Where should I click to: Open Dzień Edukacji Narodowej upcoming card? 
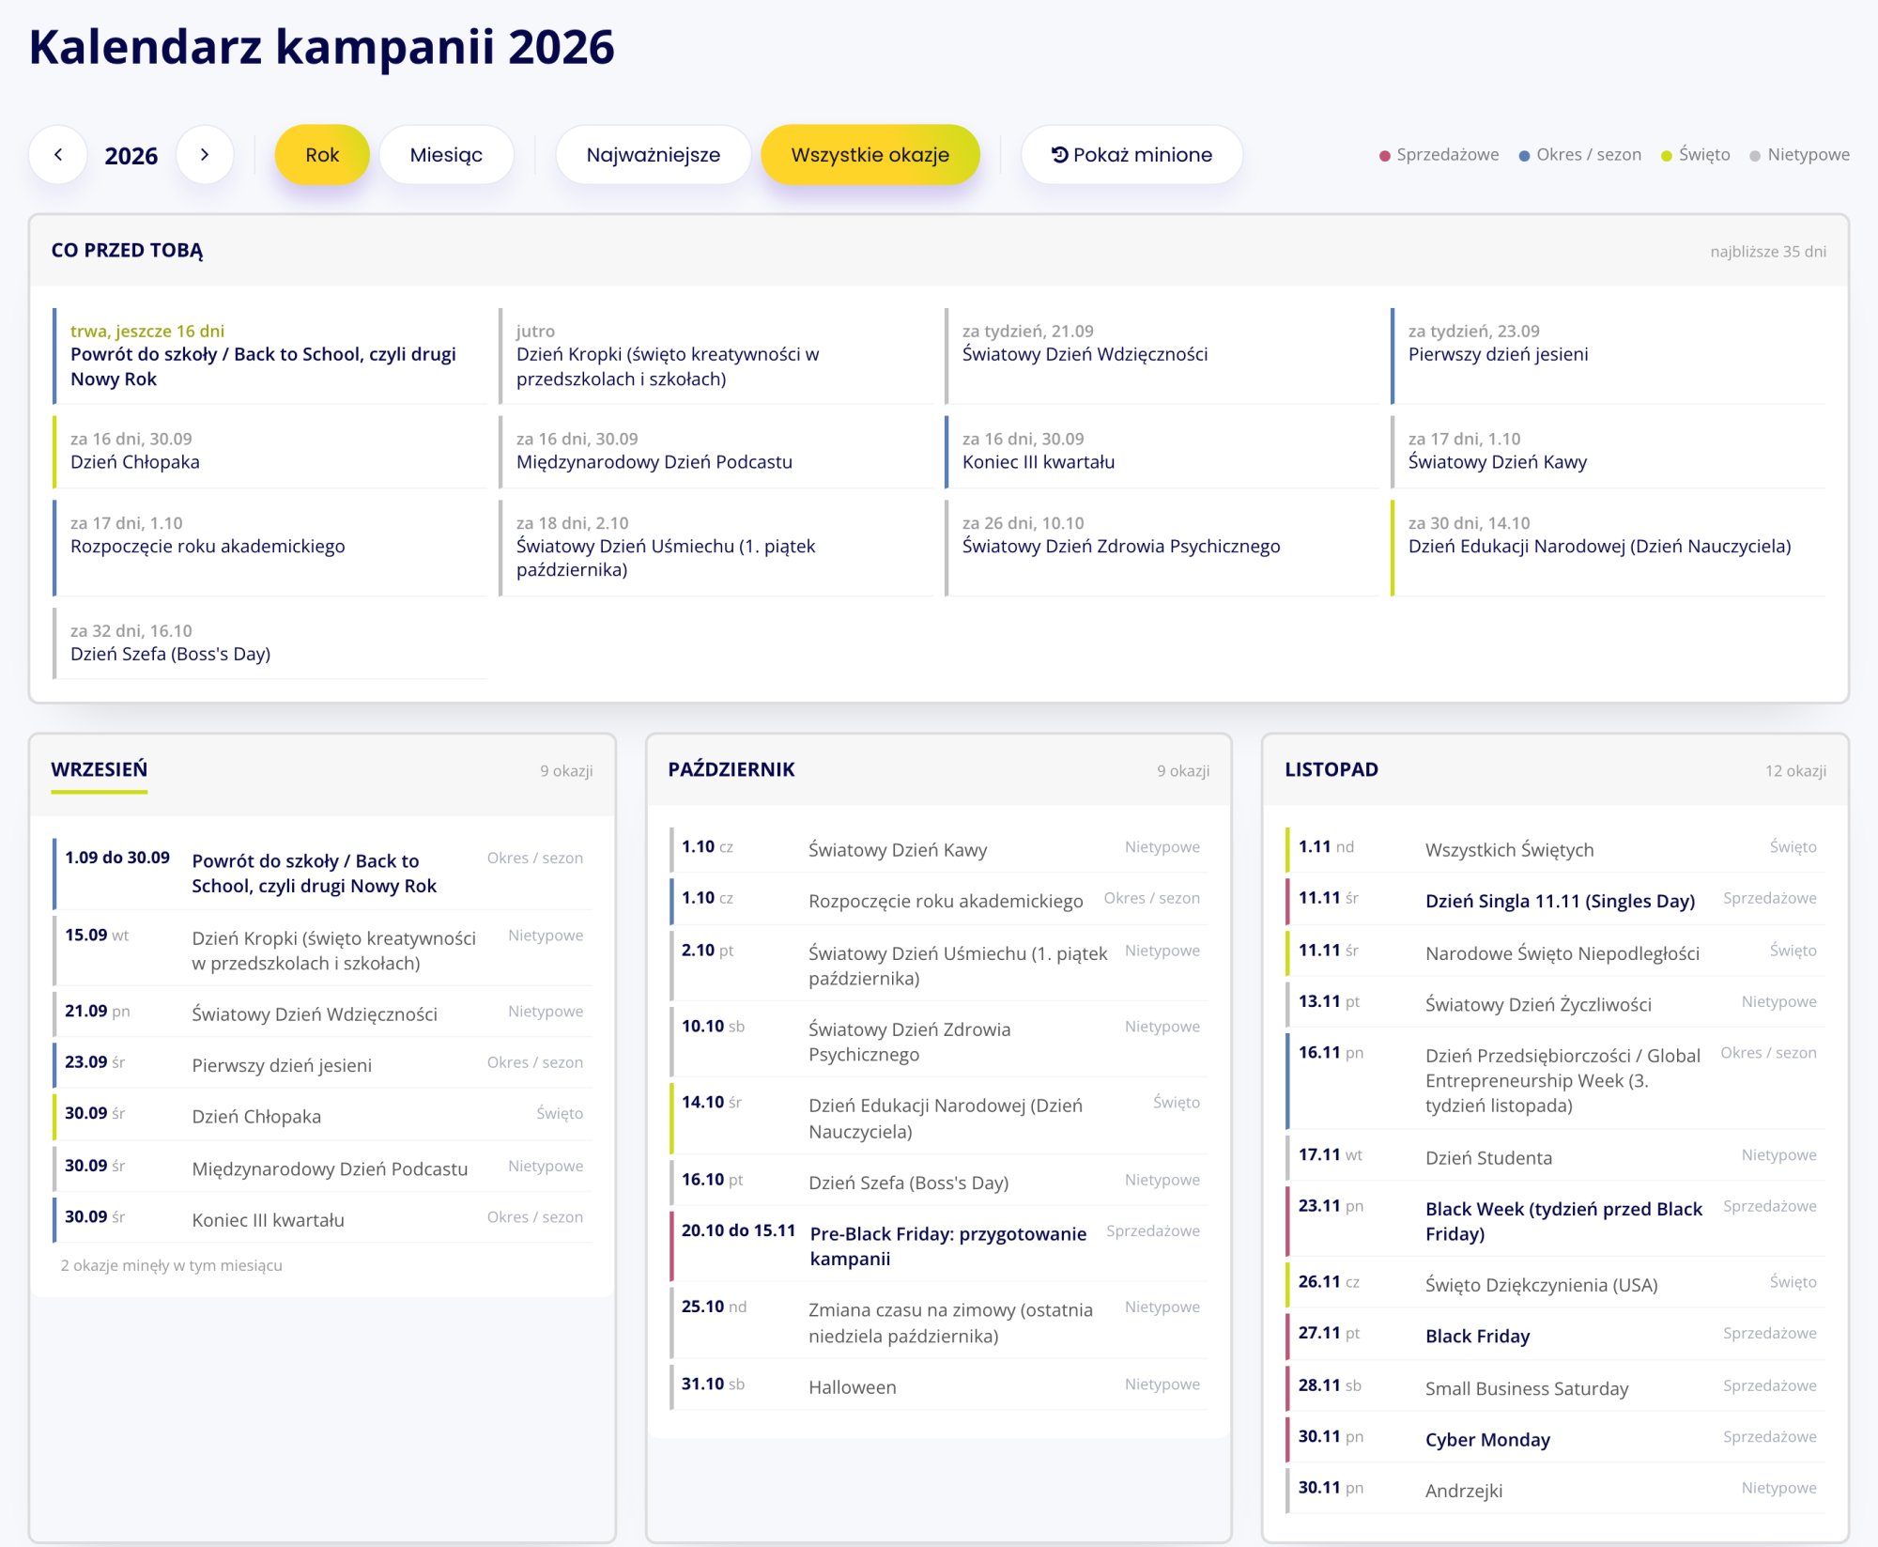click(1609, 548)
